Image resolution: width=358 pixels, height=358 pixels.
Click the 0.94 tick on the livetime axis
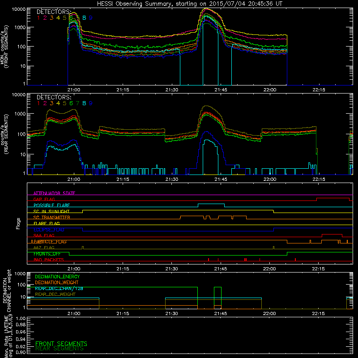[x=21, y=339]
